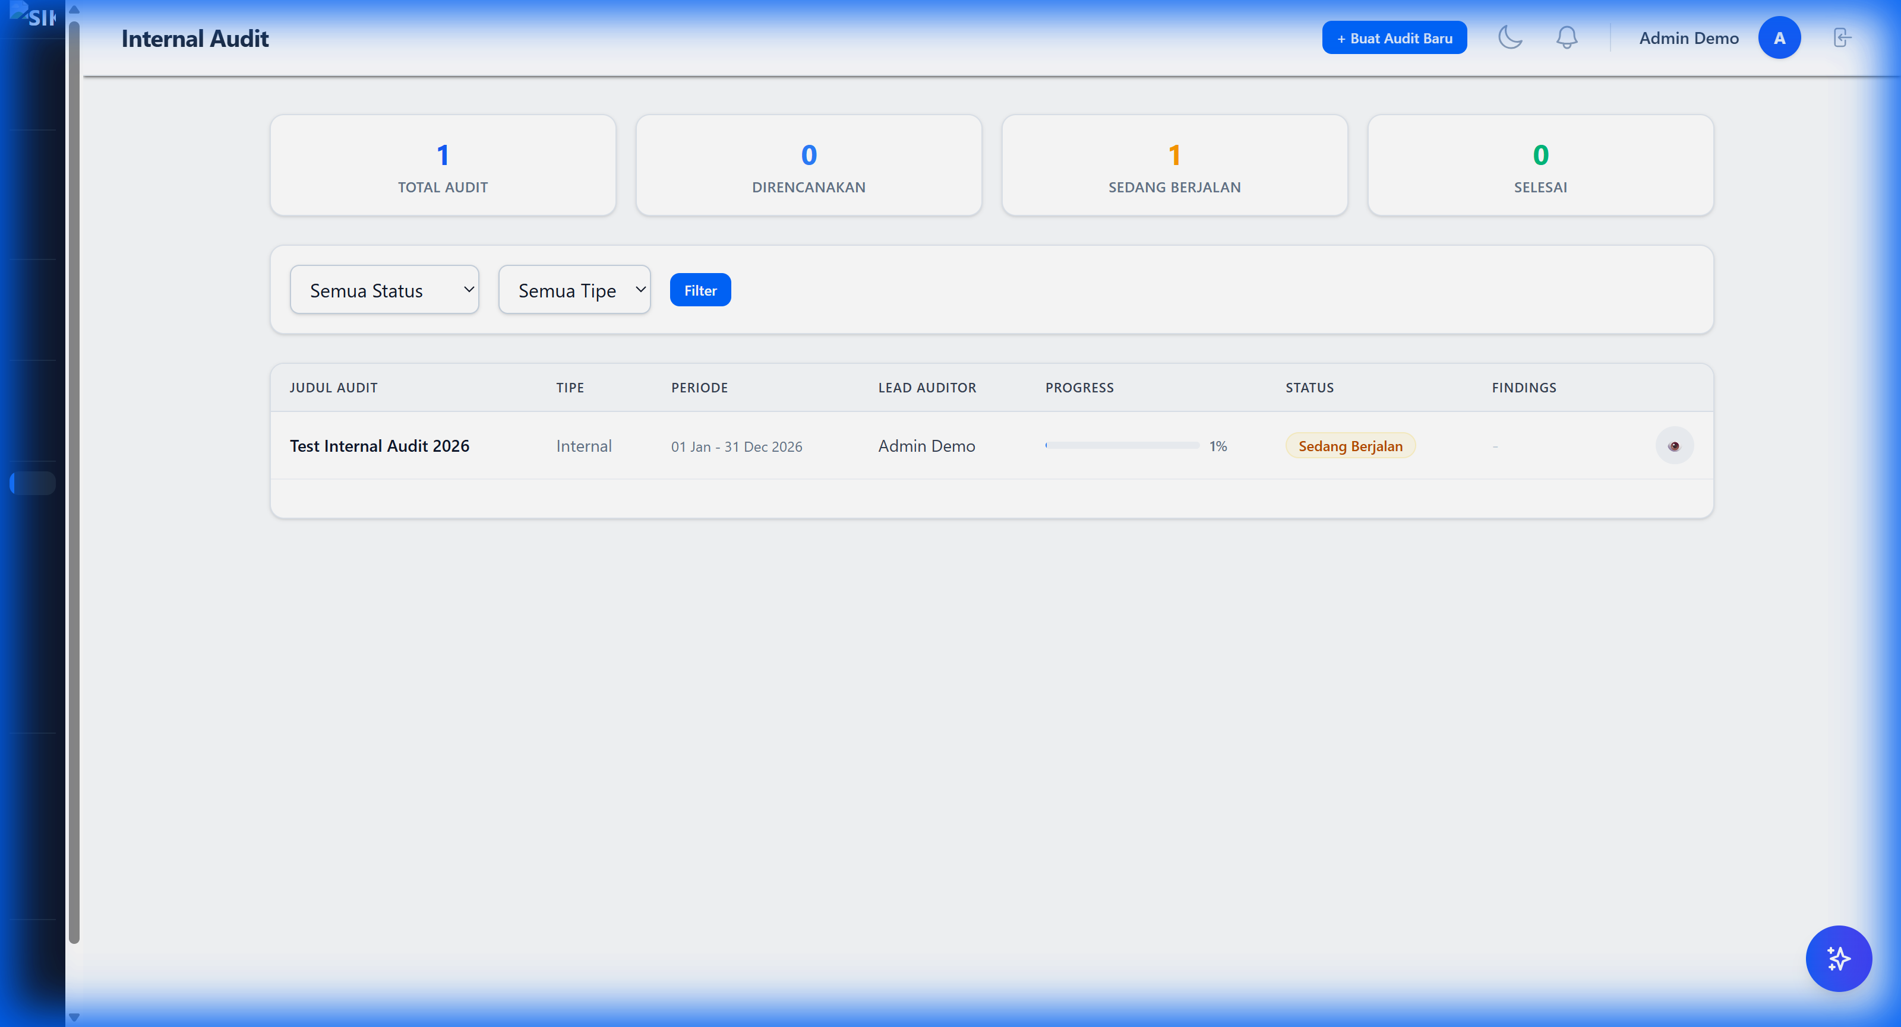Expand the Semua Status dropdown

[384, 290]
